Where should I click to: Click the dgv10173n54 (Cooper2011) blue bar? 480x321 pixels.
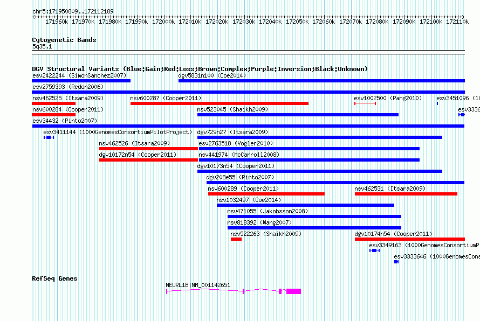click(320, 171)
